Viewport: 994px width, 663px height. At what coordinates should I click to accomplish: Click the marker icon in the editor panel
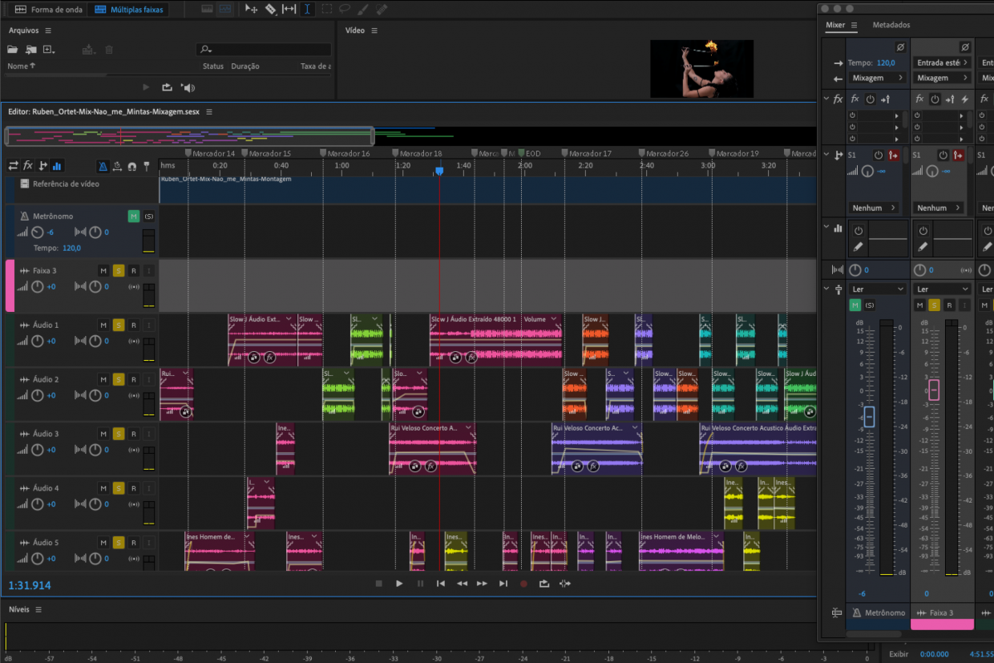tap(147, 165)
